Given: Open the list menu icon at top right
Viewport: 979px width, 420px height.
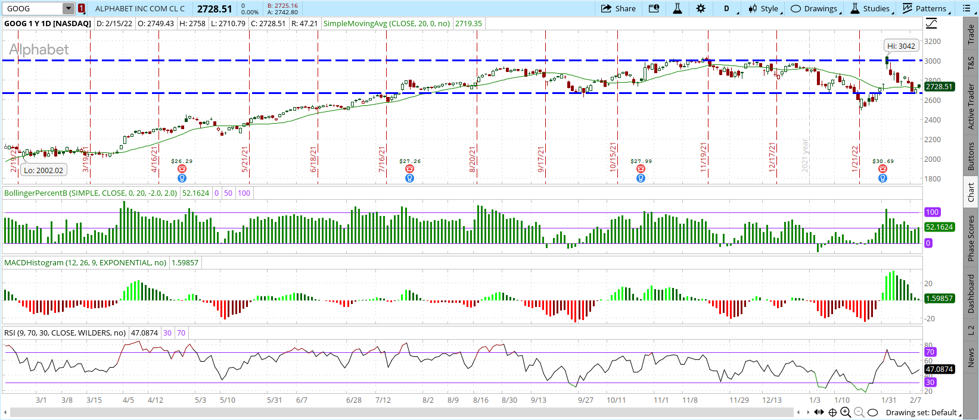Looking at the screenshot, I should 966,8.
